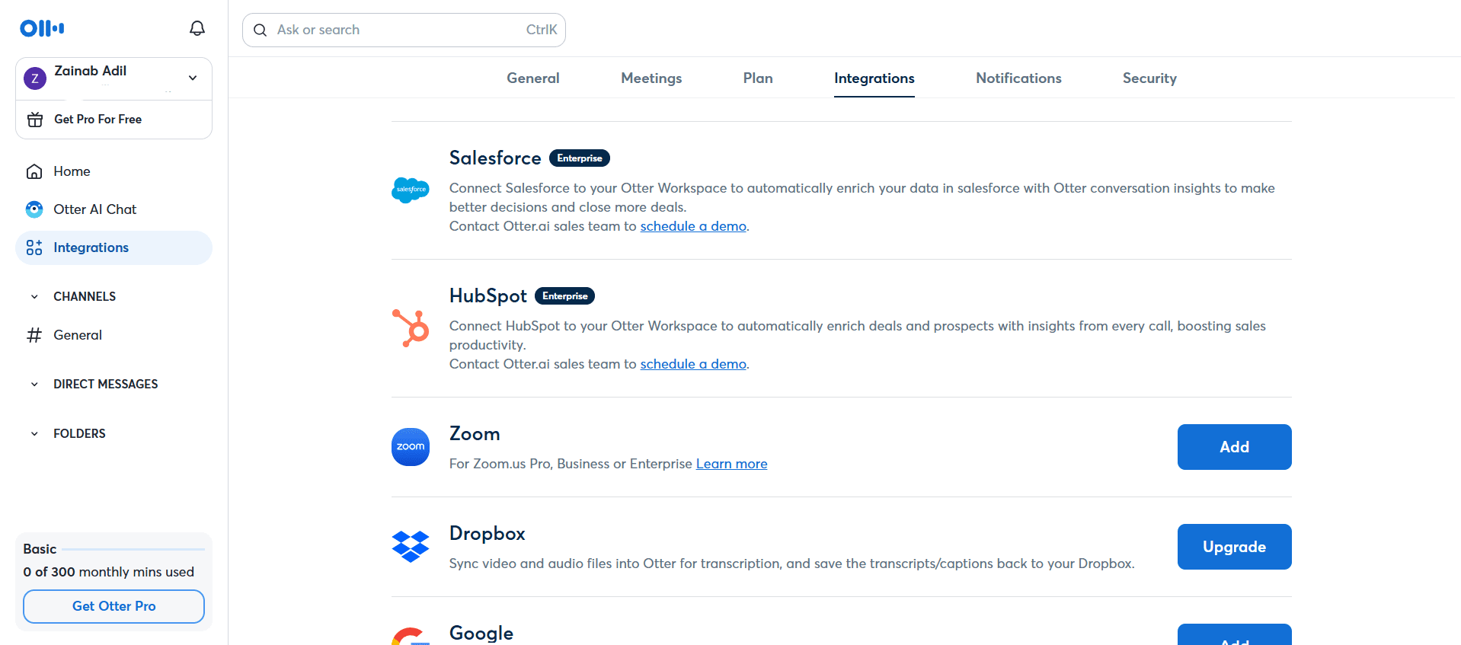Open the notifications bell
Viewport: 1461px width, 645px height.
(197, 28)
